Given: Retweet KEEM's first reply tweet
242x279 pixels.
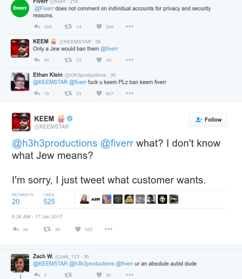Looking at the screenshot, I should pos(68,60).
